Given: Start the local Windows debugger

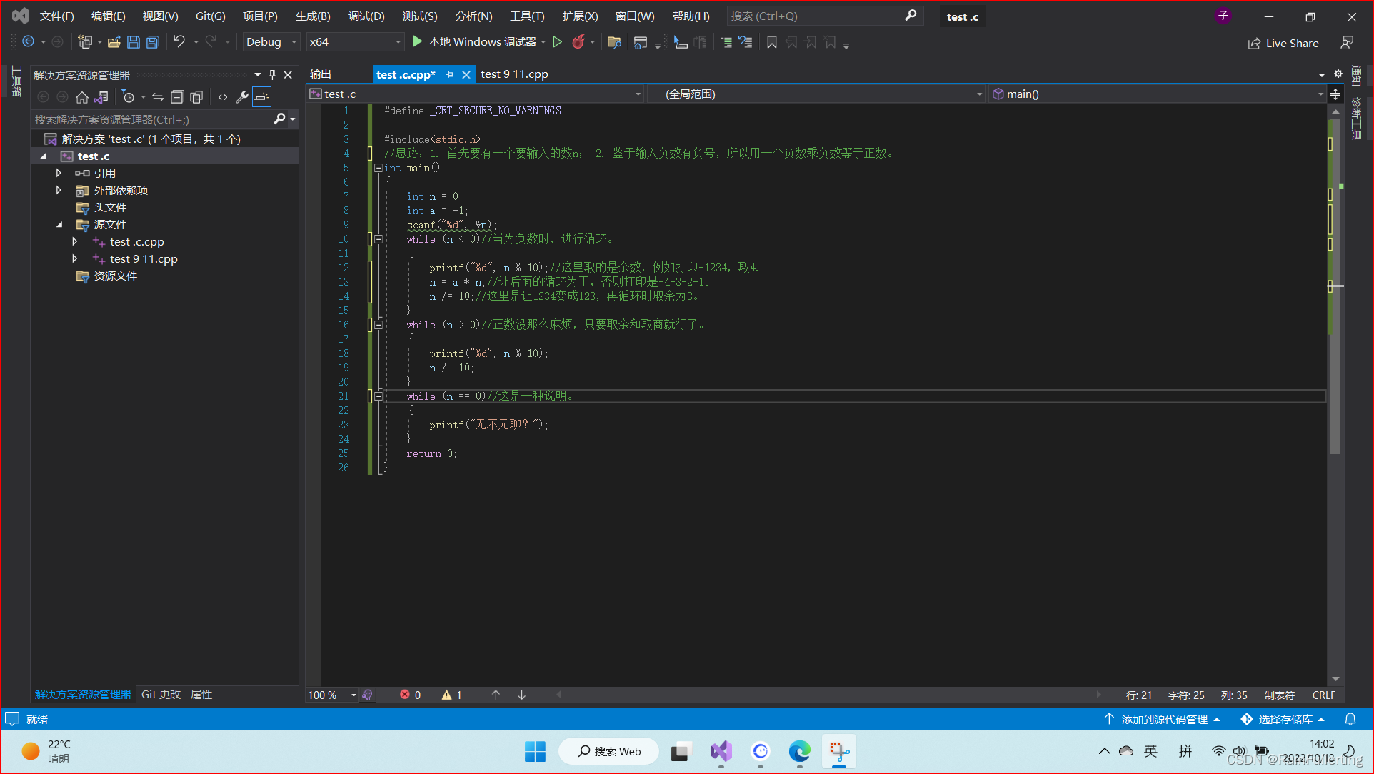Looking at the screenshot, I should 474,42.
